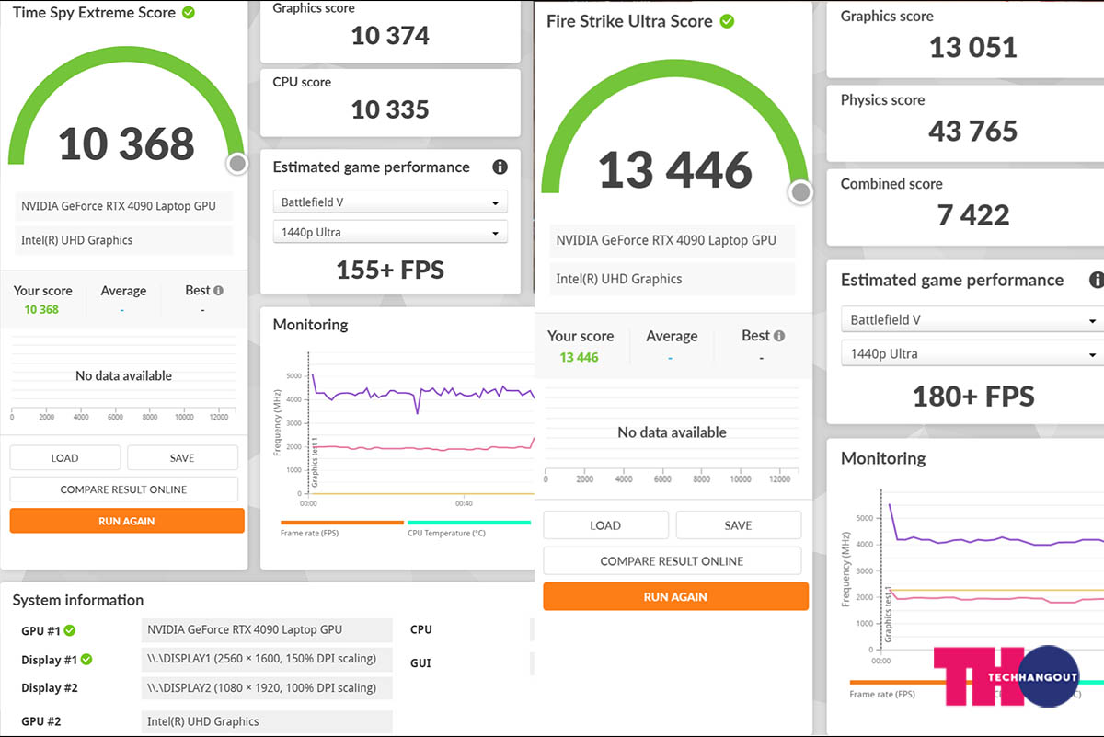Viewport: 1104px width, 737px height.
Task: Click the Graphics score value 10 374
Action: (390, 36)
